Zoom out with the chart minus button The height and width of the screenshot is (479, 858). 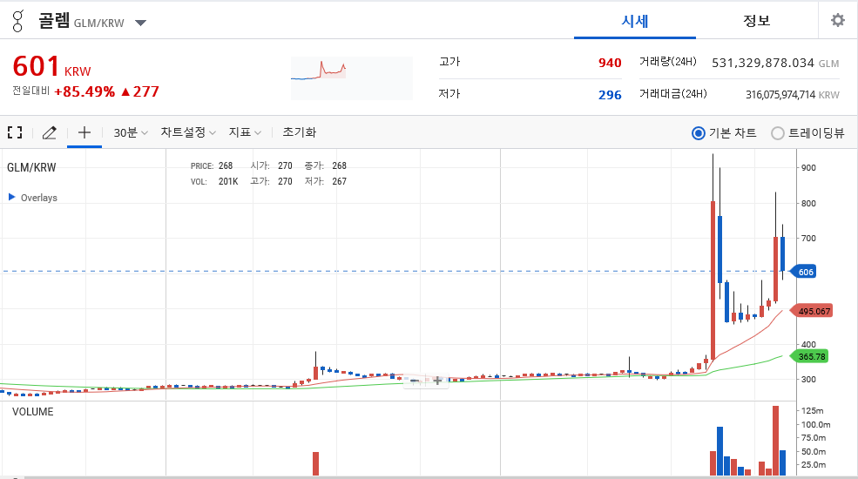tap(415, 381)
